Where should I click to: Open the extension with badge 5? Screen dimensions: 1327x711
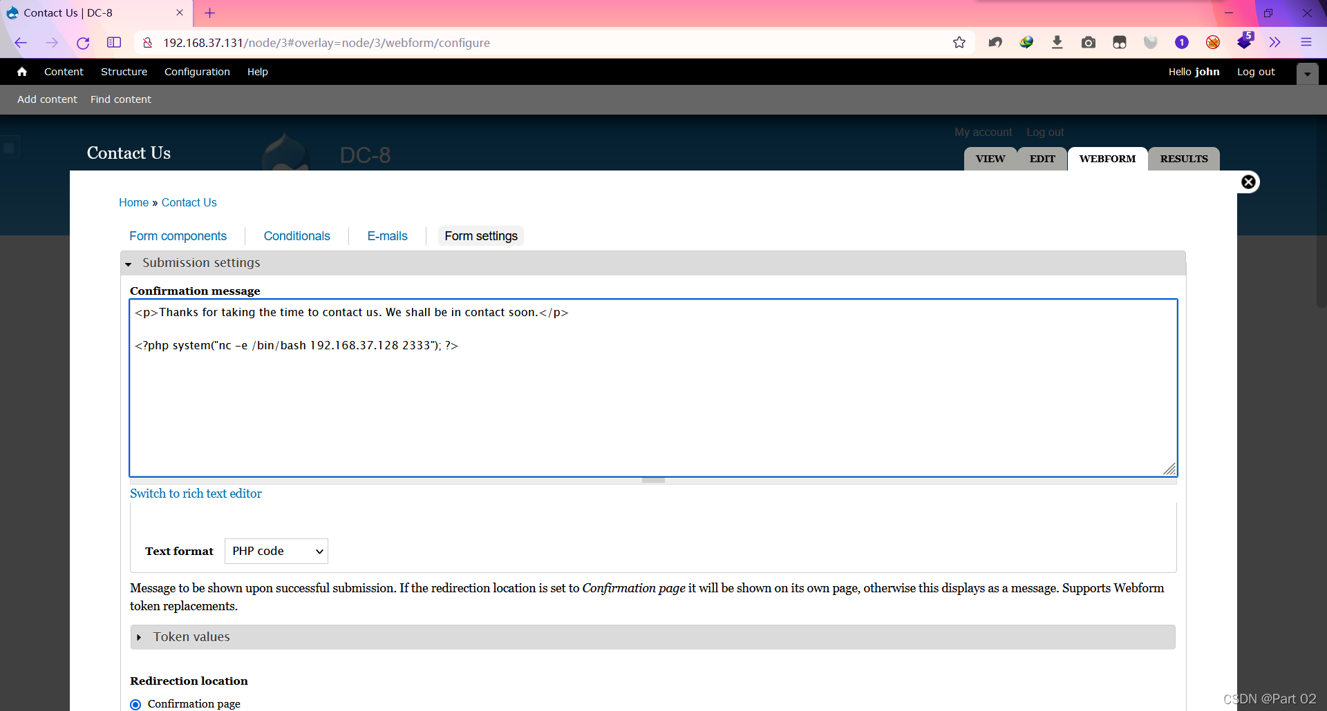point(1245,41)
